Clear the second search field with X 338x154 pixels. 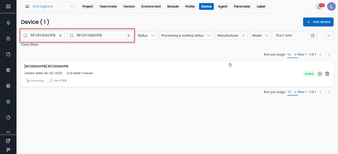tap(128, 35)
